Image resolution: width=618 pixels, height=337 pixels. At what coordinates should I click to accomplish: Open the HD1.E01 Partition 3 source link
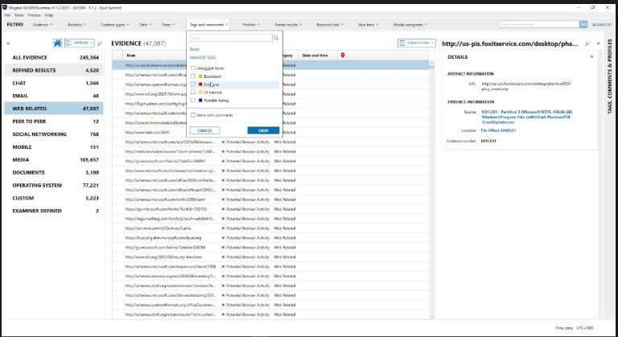coord(526,117)
